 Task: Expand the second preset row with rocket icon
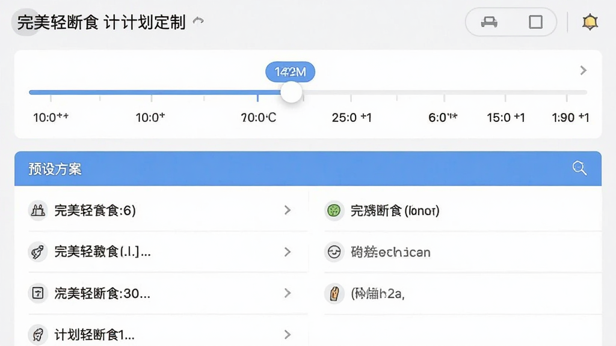click(x=288, y=252)
